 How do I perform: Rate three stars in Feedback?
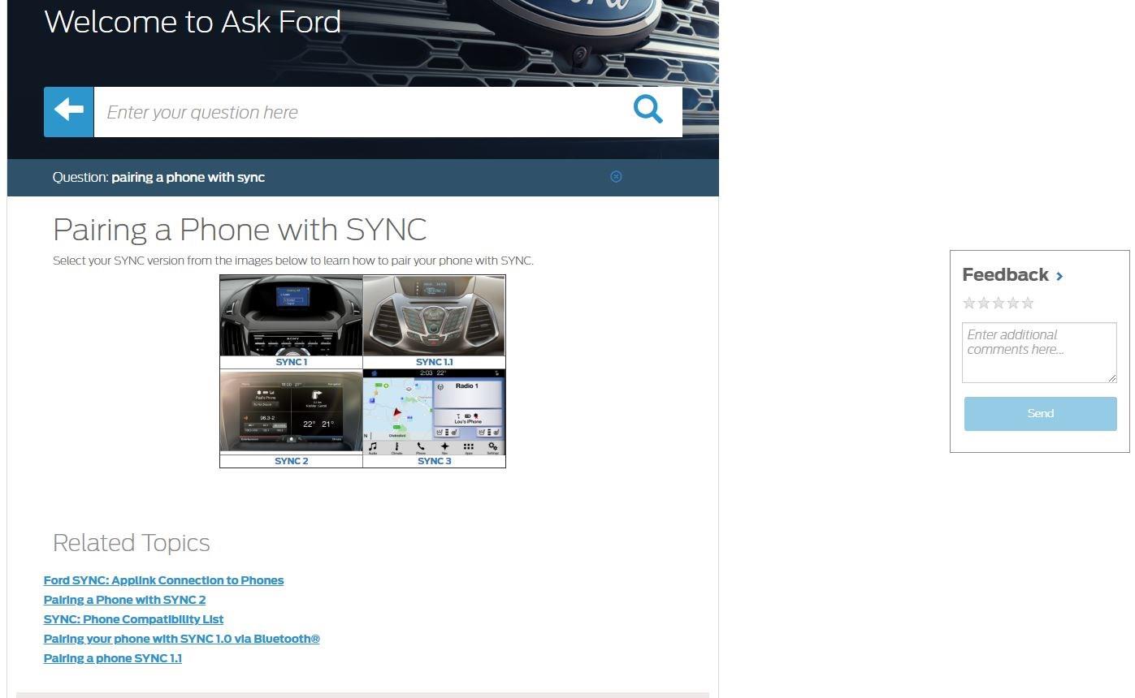[999, 303]
